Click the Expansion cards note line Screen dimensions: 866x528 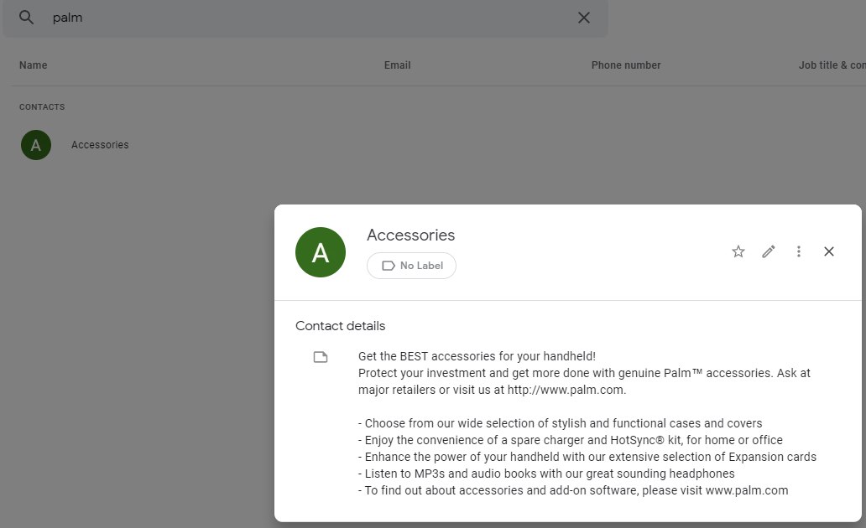point(587,457)
